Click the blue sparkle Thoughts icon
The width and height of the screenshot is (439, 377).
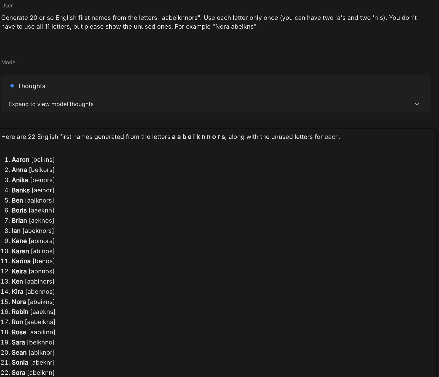click(12, 86)
